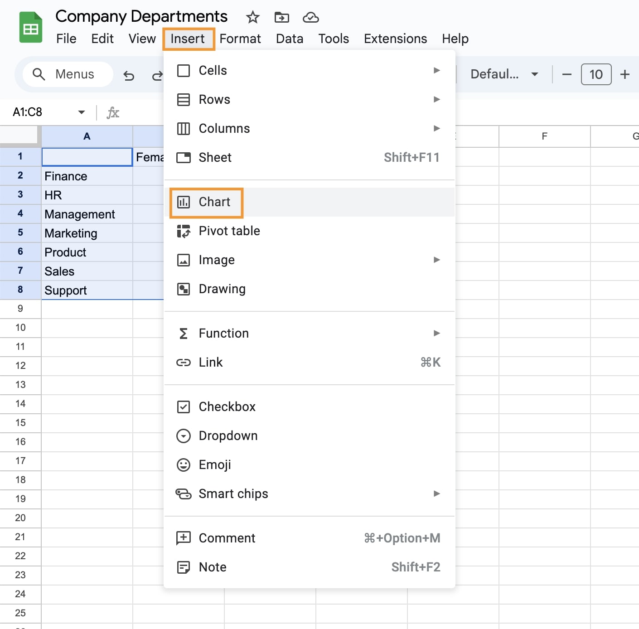639x629 pixels.
Task: Click the Sheet icon in menu
Action: 184,158
